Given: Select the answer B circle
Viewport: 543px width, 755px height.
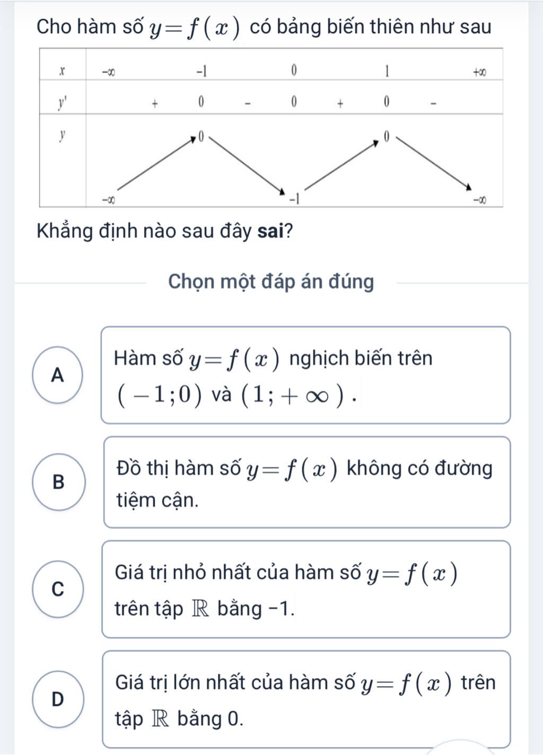Looking at the screenshot, I should click(x=58, y=482).
